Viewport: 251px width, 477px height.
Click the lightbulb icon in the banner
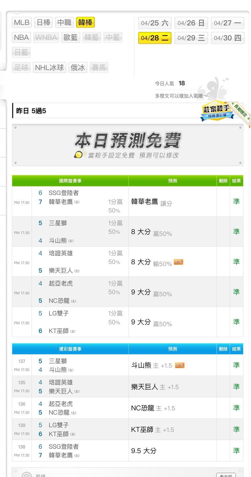80,155
